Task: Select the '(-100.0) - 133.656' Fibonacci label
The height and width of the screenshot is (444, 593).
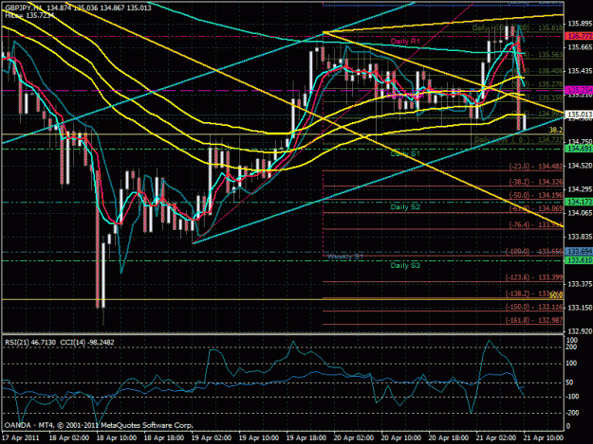Action: pos(534,251)
